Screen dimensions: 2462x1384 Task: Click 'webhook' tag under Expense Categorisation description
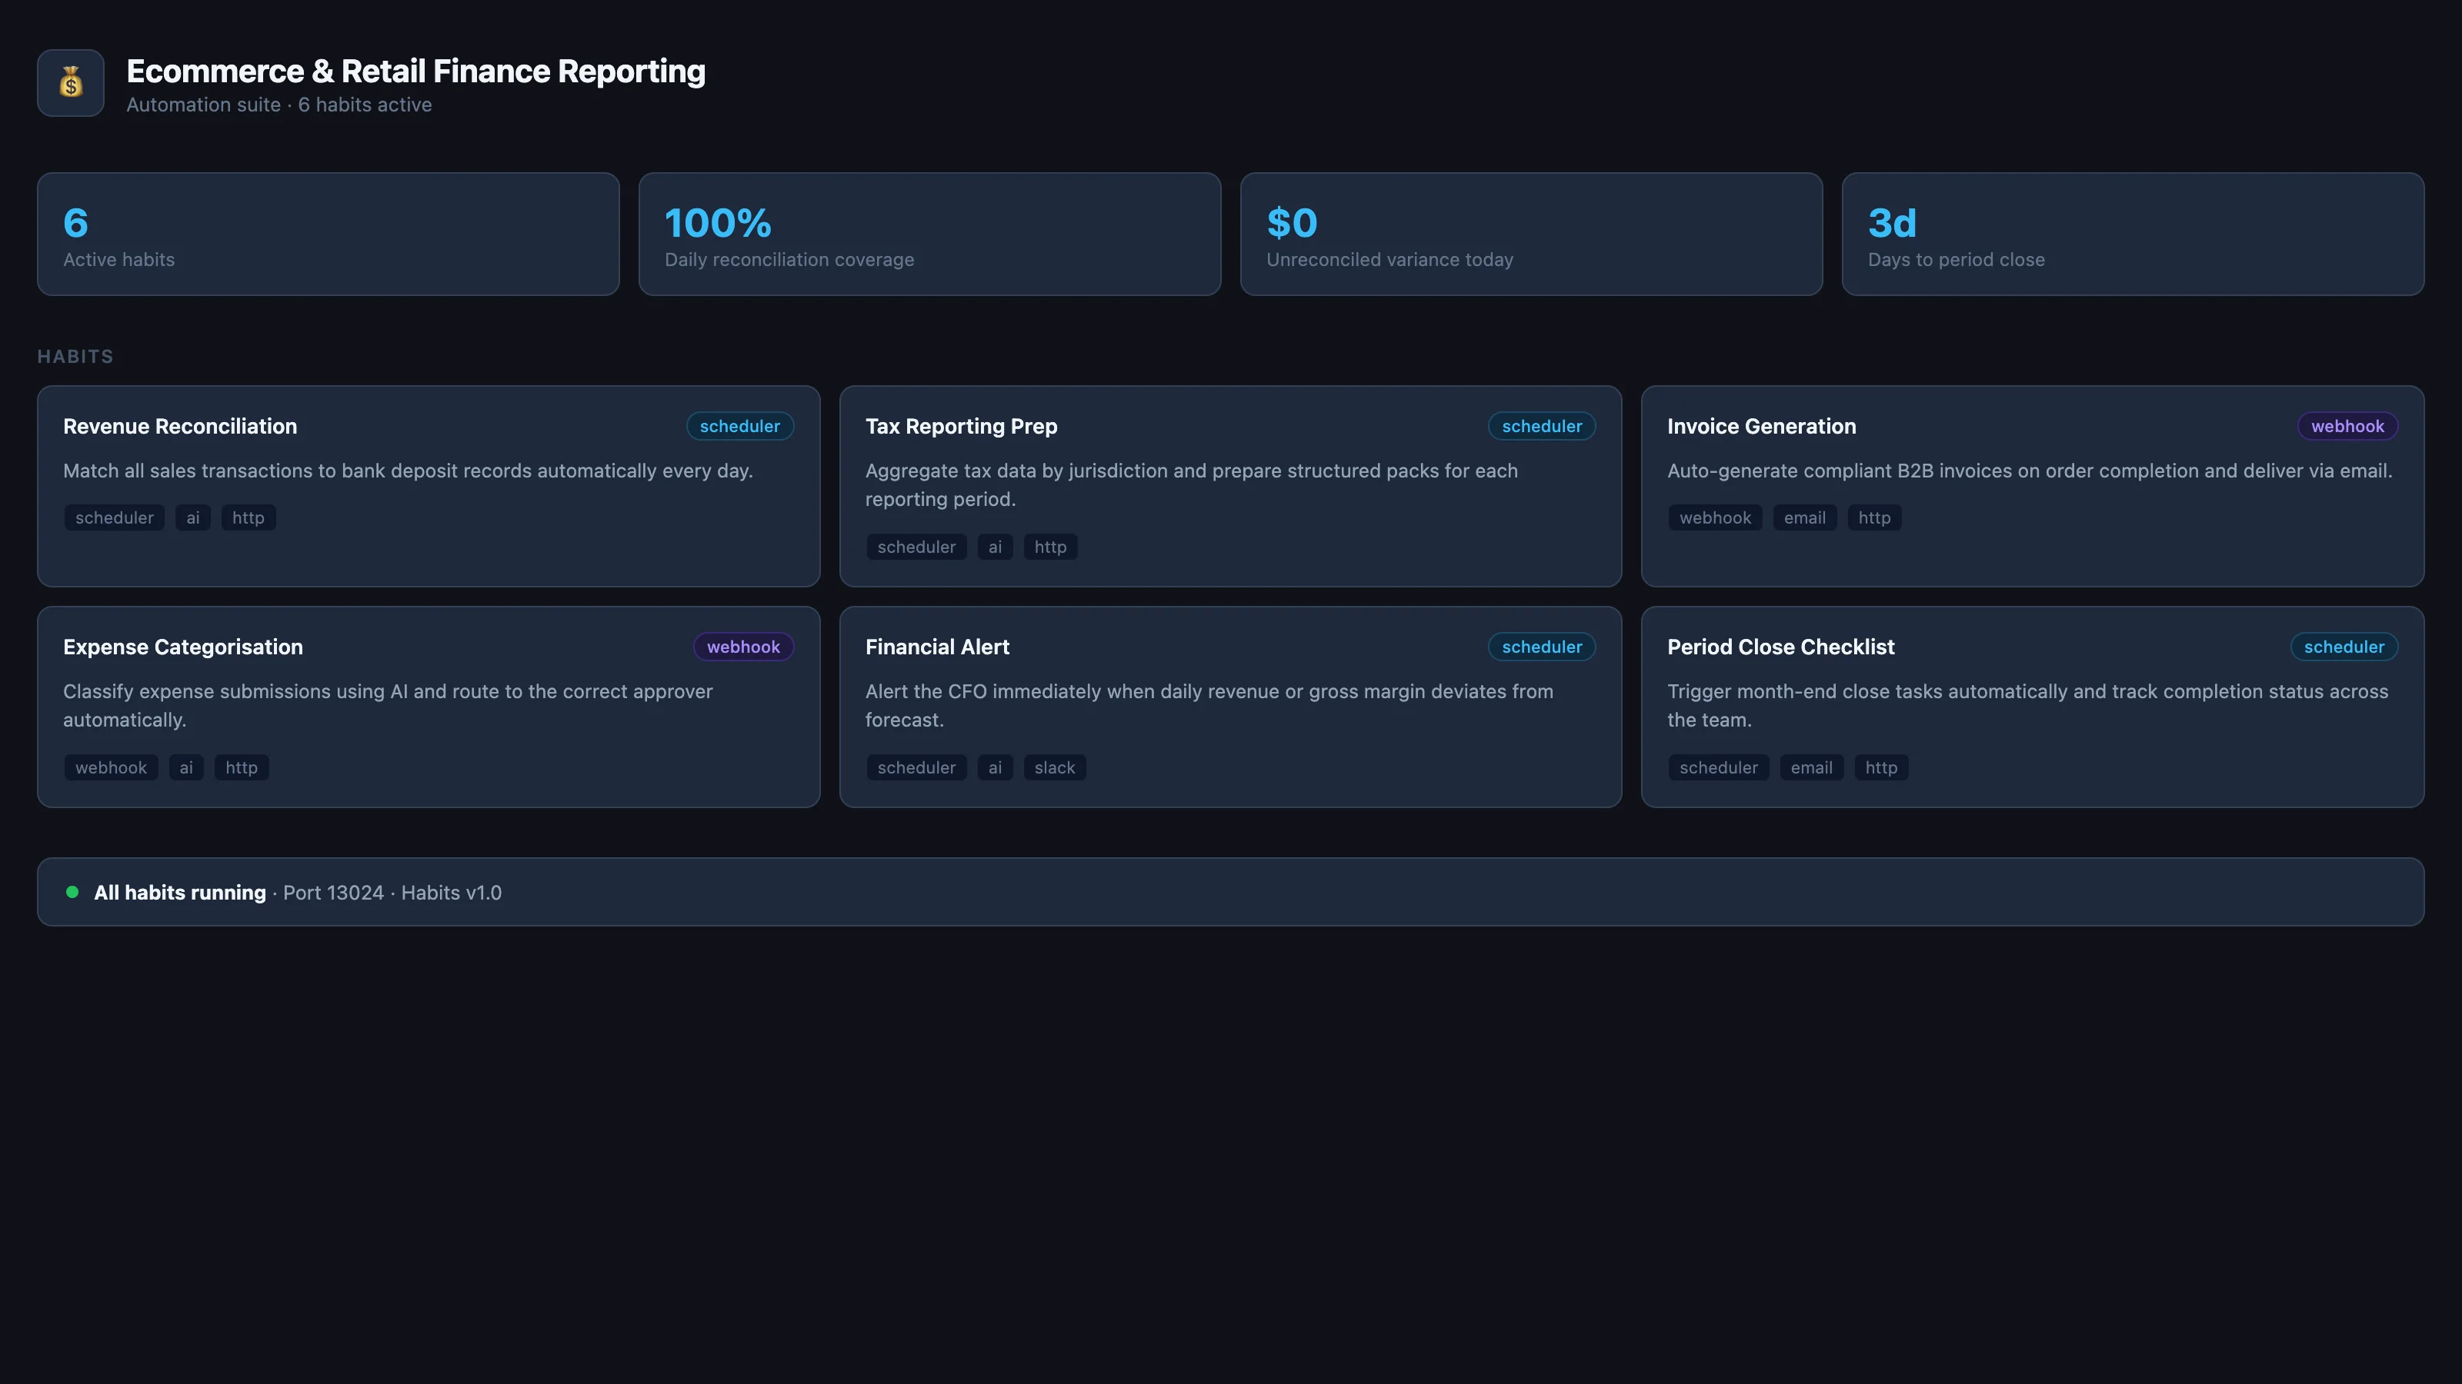click(x=111, y=768)
